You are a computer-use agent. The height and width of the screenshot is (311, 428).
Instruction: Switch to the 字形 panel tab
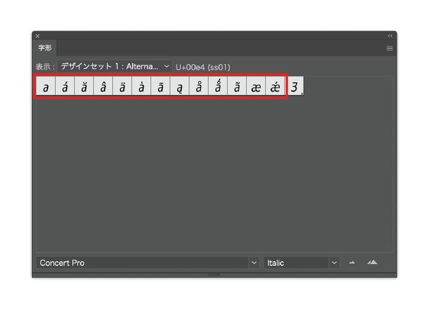pyautogui.click(x=45, y=48)
